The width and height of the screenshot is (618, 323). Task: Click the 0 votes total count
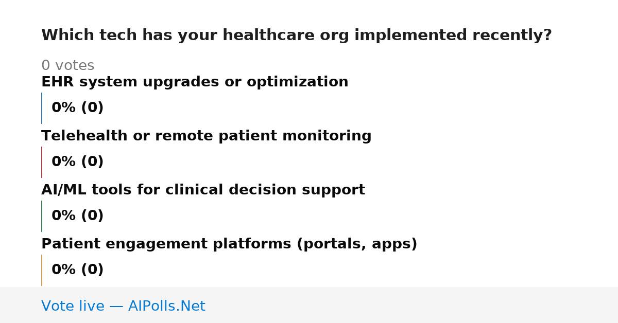(67, 66)
